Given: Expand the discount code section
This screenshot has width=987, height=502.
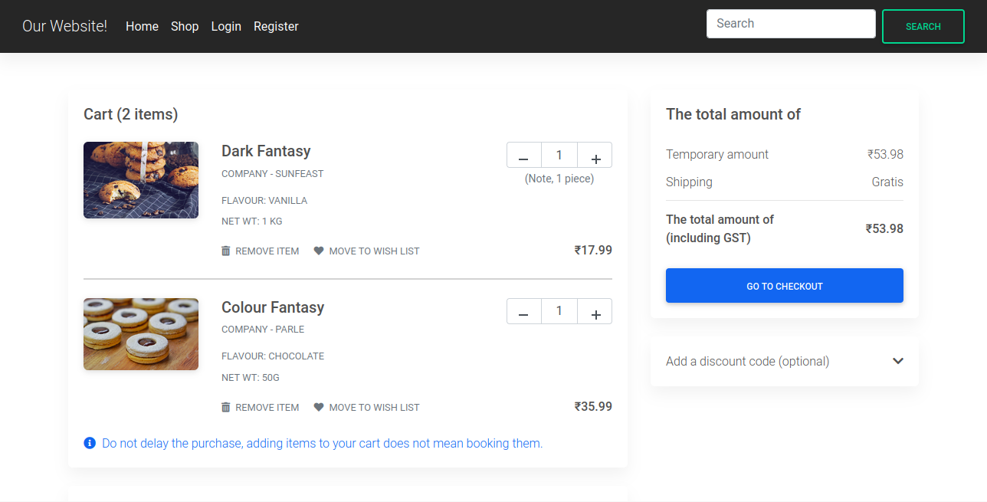Looking at the screenshot, I should pyautogui.click(x=897, y=361).
